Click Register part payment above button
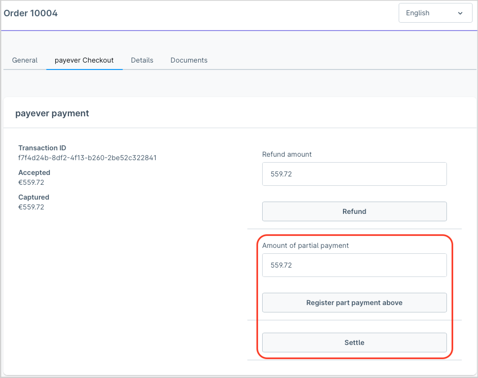This screenshot has height=378, width=478. pyautogui.click(x=354, y=303)
